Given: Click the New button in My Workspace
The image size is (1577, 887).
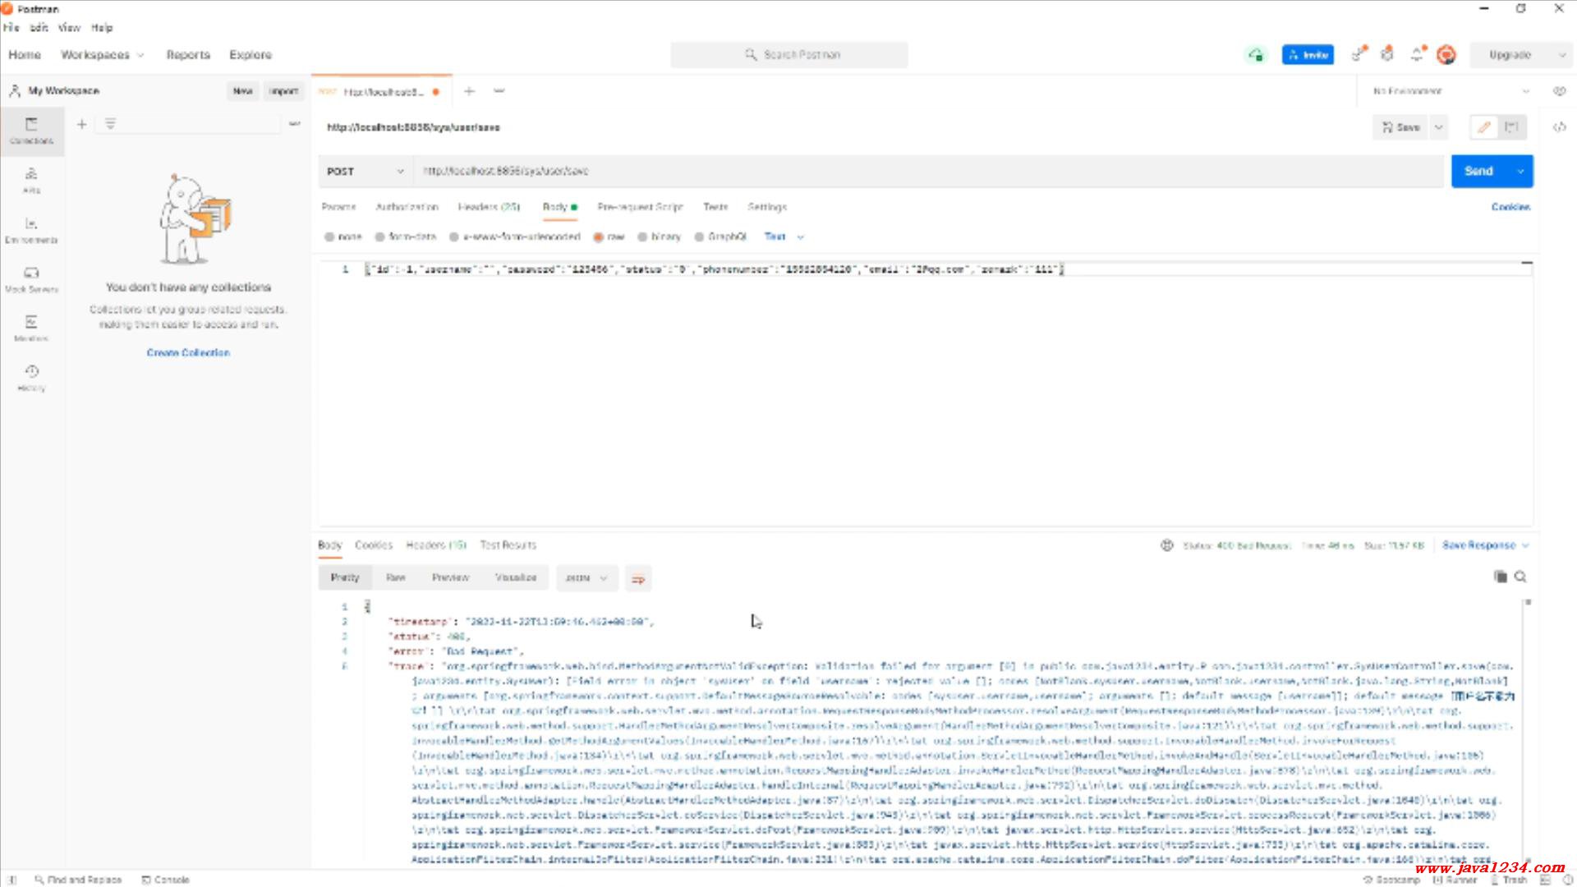Looking at the screenshot, I should (x=242, y=91).
